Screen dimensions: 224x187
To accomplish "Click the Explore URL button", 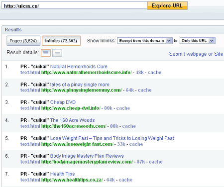I will pos(167,5).
